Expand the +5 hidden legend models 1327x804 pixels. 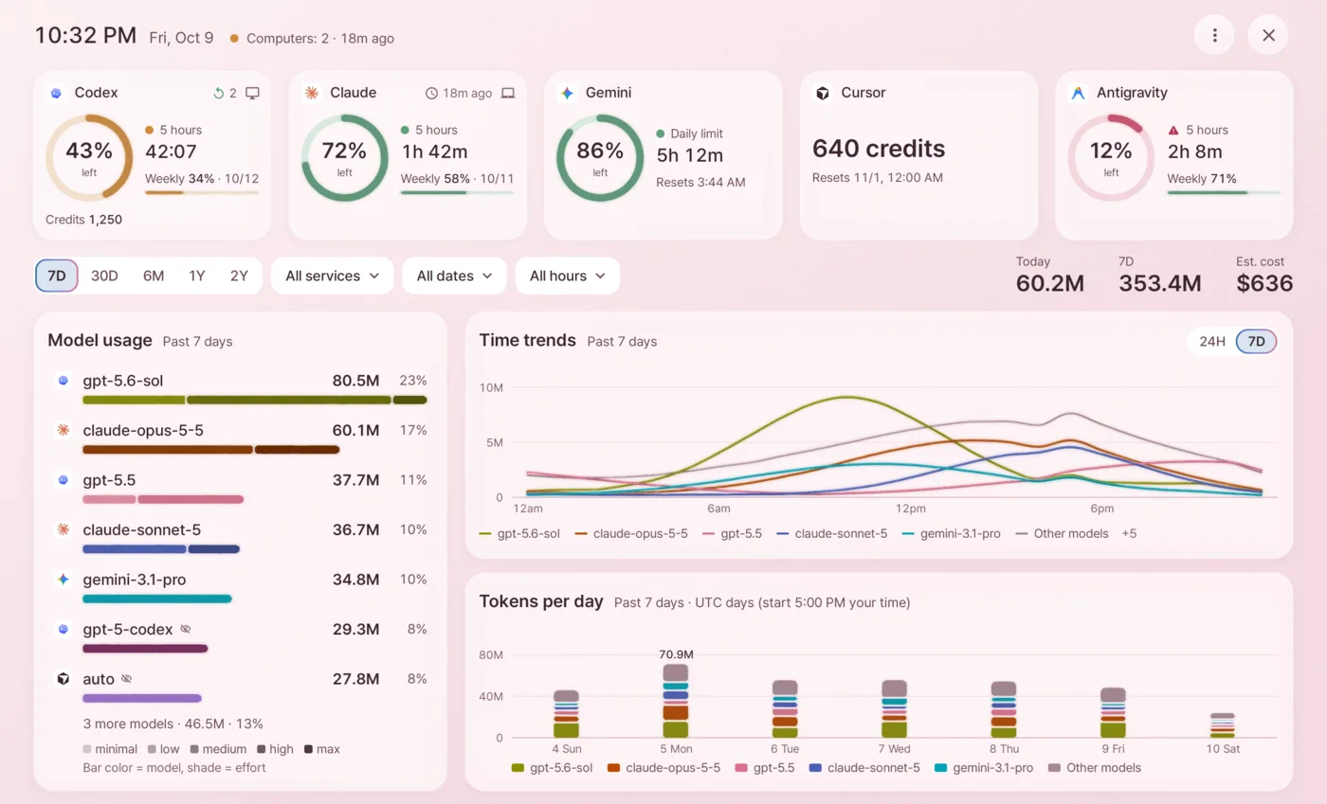[1129, 533]
